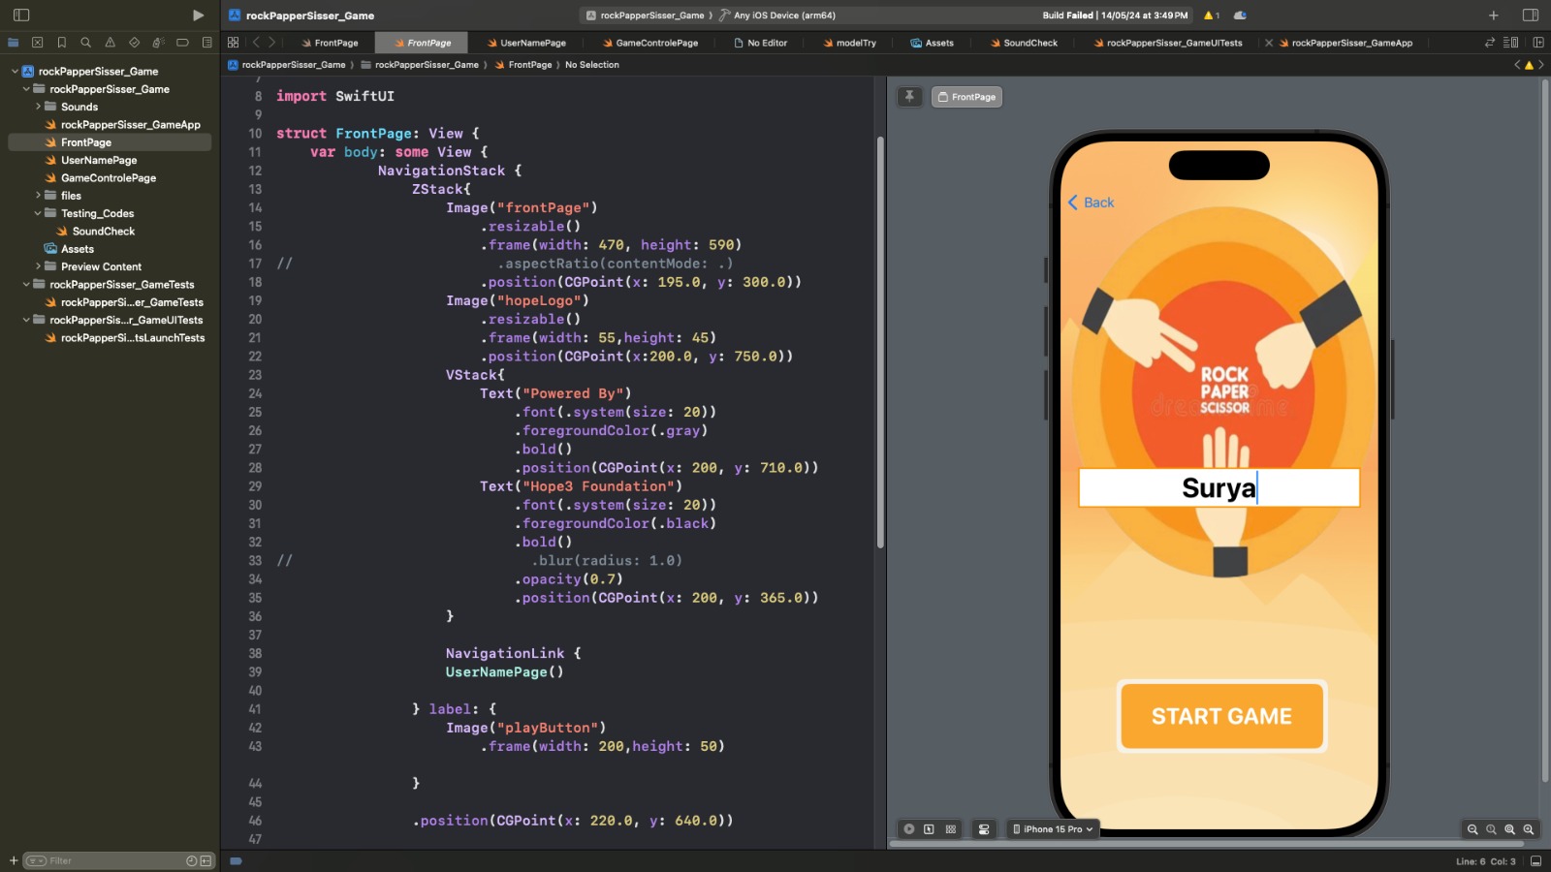
Task: Zoom in on the preview canvas
Action: 1529,829
